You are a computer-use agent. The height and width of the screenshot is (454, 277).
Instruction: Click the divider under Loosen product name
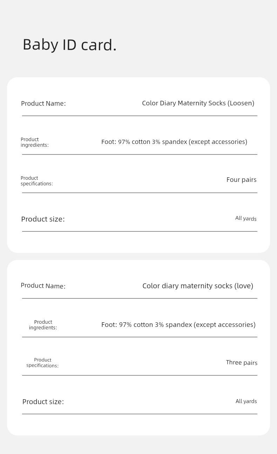(x=140, y=116)
